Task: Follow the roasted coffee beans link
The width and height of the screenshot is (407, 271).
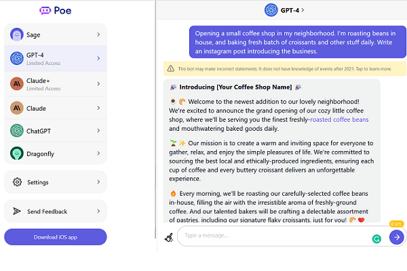Action: click(x=339, y=119)
